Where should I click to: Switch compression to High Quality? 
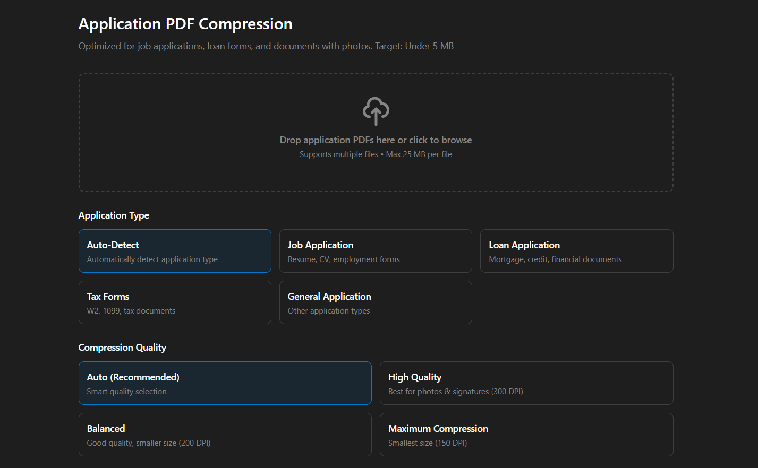[x=526, y=383]
